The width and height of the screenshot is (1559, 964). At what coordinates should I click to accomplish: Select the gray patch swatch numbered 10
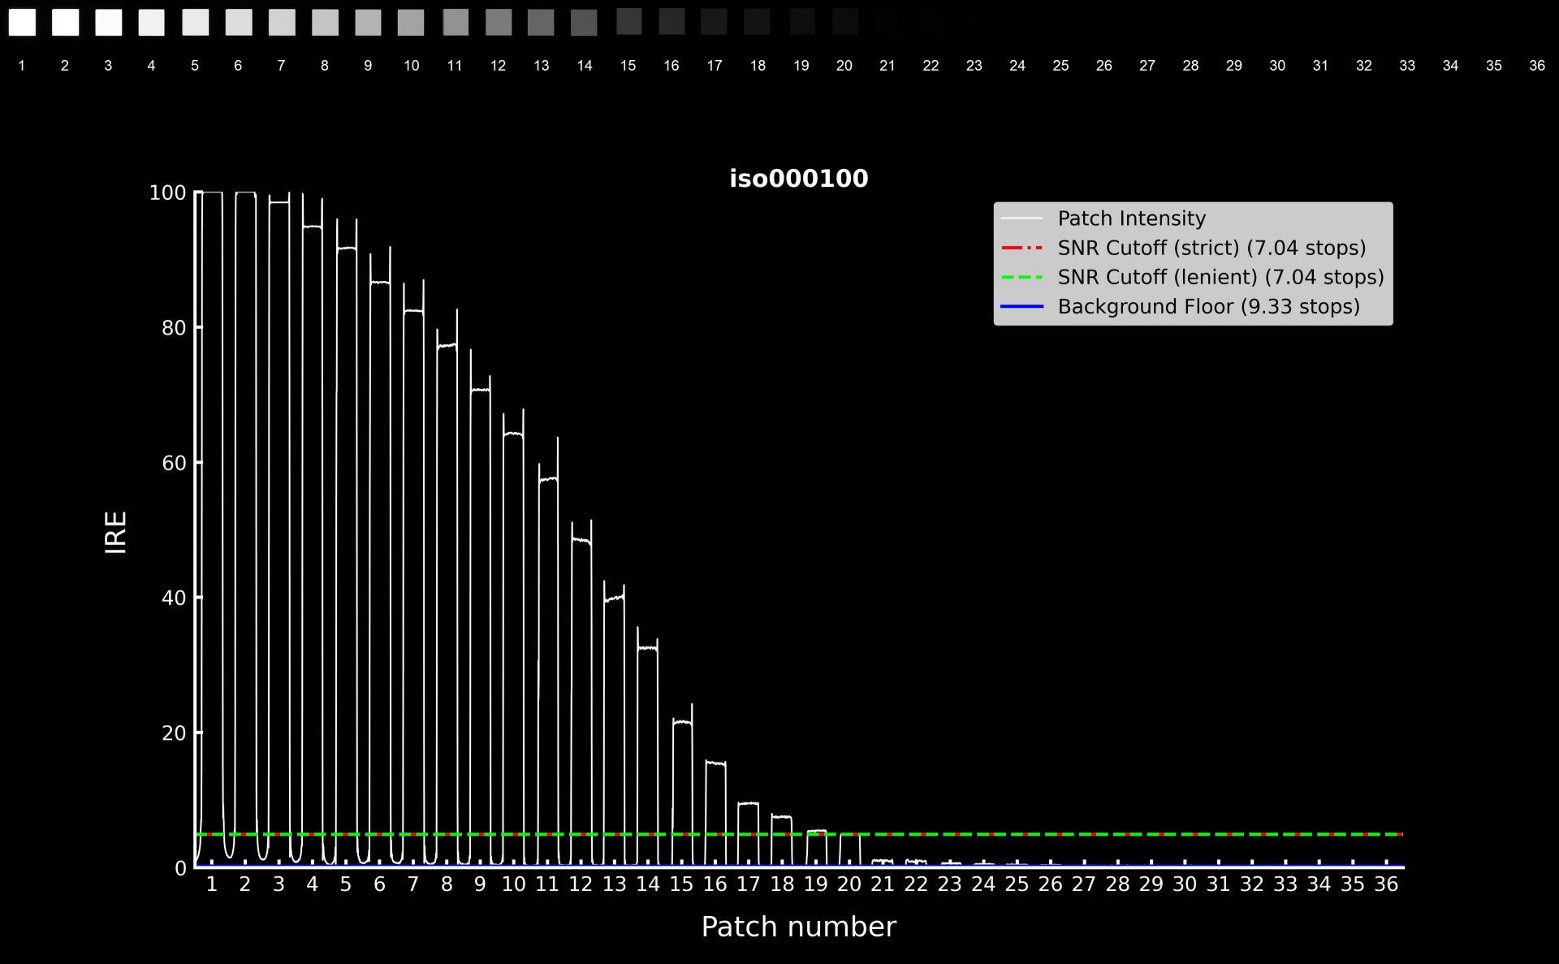pyautogui.click(x=411, y=23)
